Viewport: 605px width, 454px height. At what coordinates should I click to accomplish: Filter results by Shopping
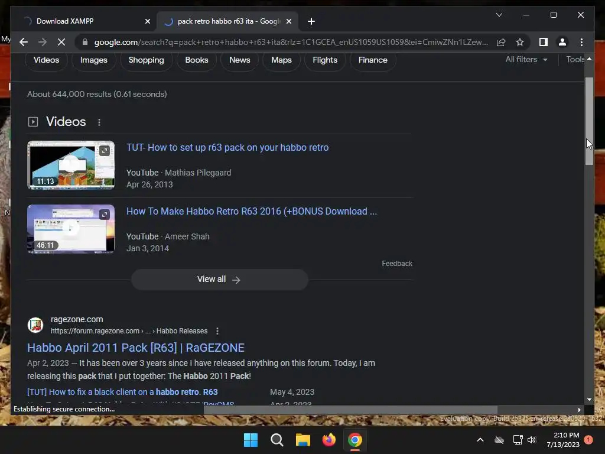point(147,60)
